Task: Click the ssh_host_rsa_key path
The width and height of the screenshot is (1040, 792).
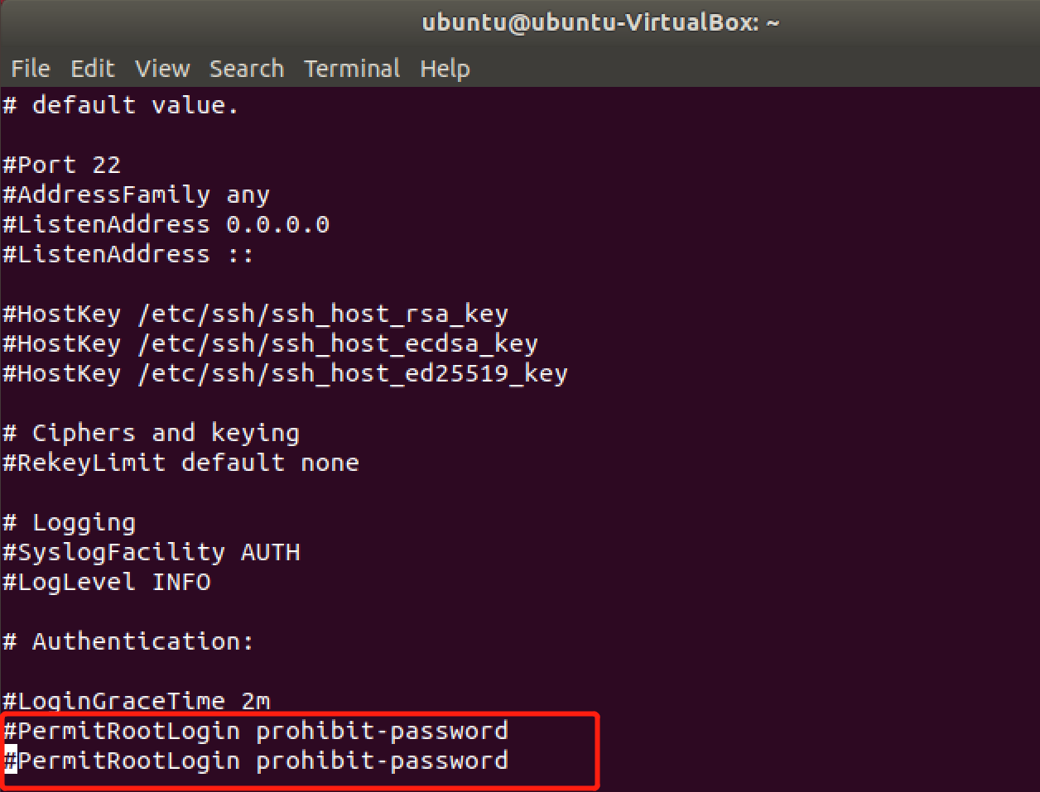Action: tap(323, 314)
